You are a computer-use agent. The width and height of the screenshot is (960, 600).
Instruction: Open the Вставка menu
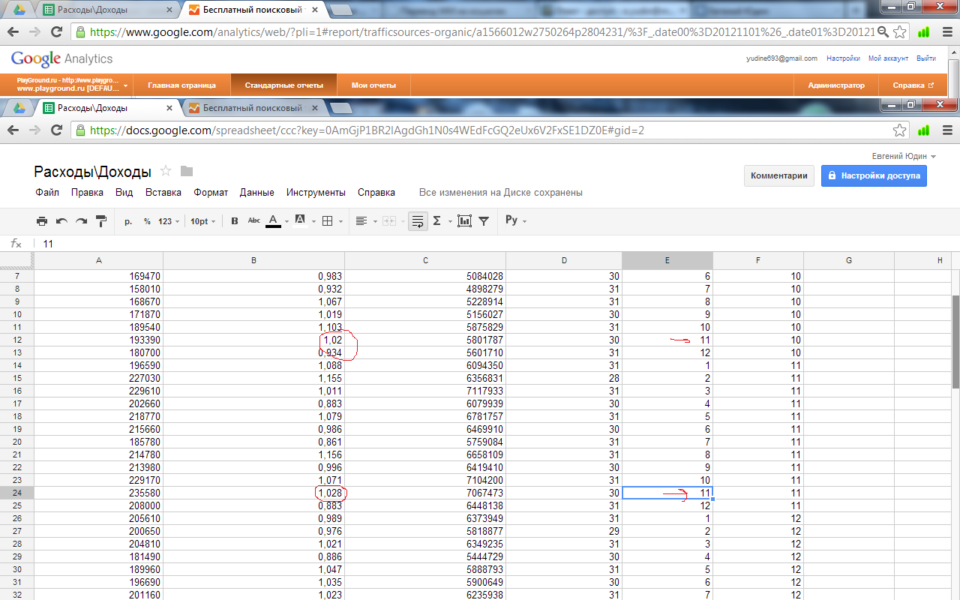[x=163, y=193]
